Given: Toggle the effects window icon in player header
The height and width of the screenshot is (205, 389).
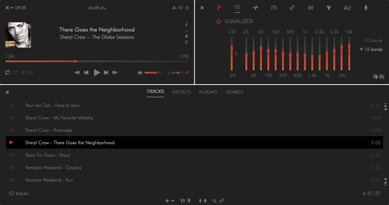Looking at the screenshot, I should click(x=181, y=8).
